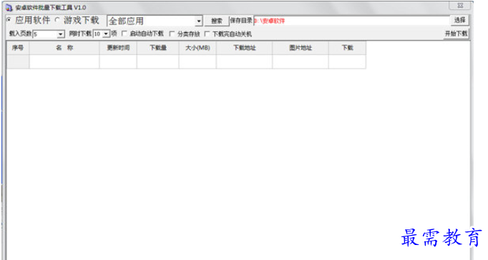
Task: Enable the 下载完自动关机 checkbox
Action: click(207, 34)
